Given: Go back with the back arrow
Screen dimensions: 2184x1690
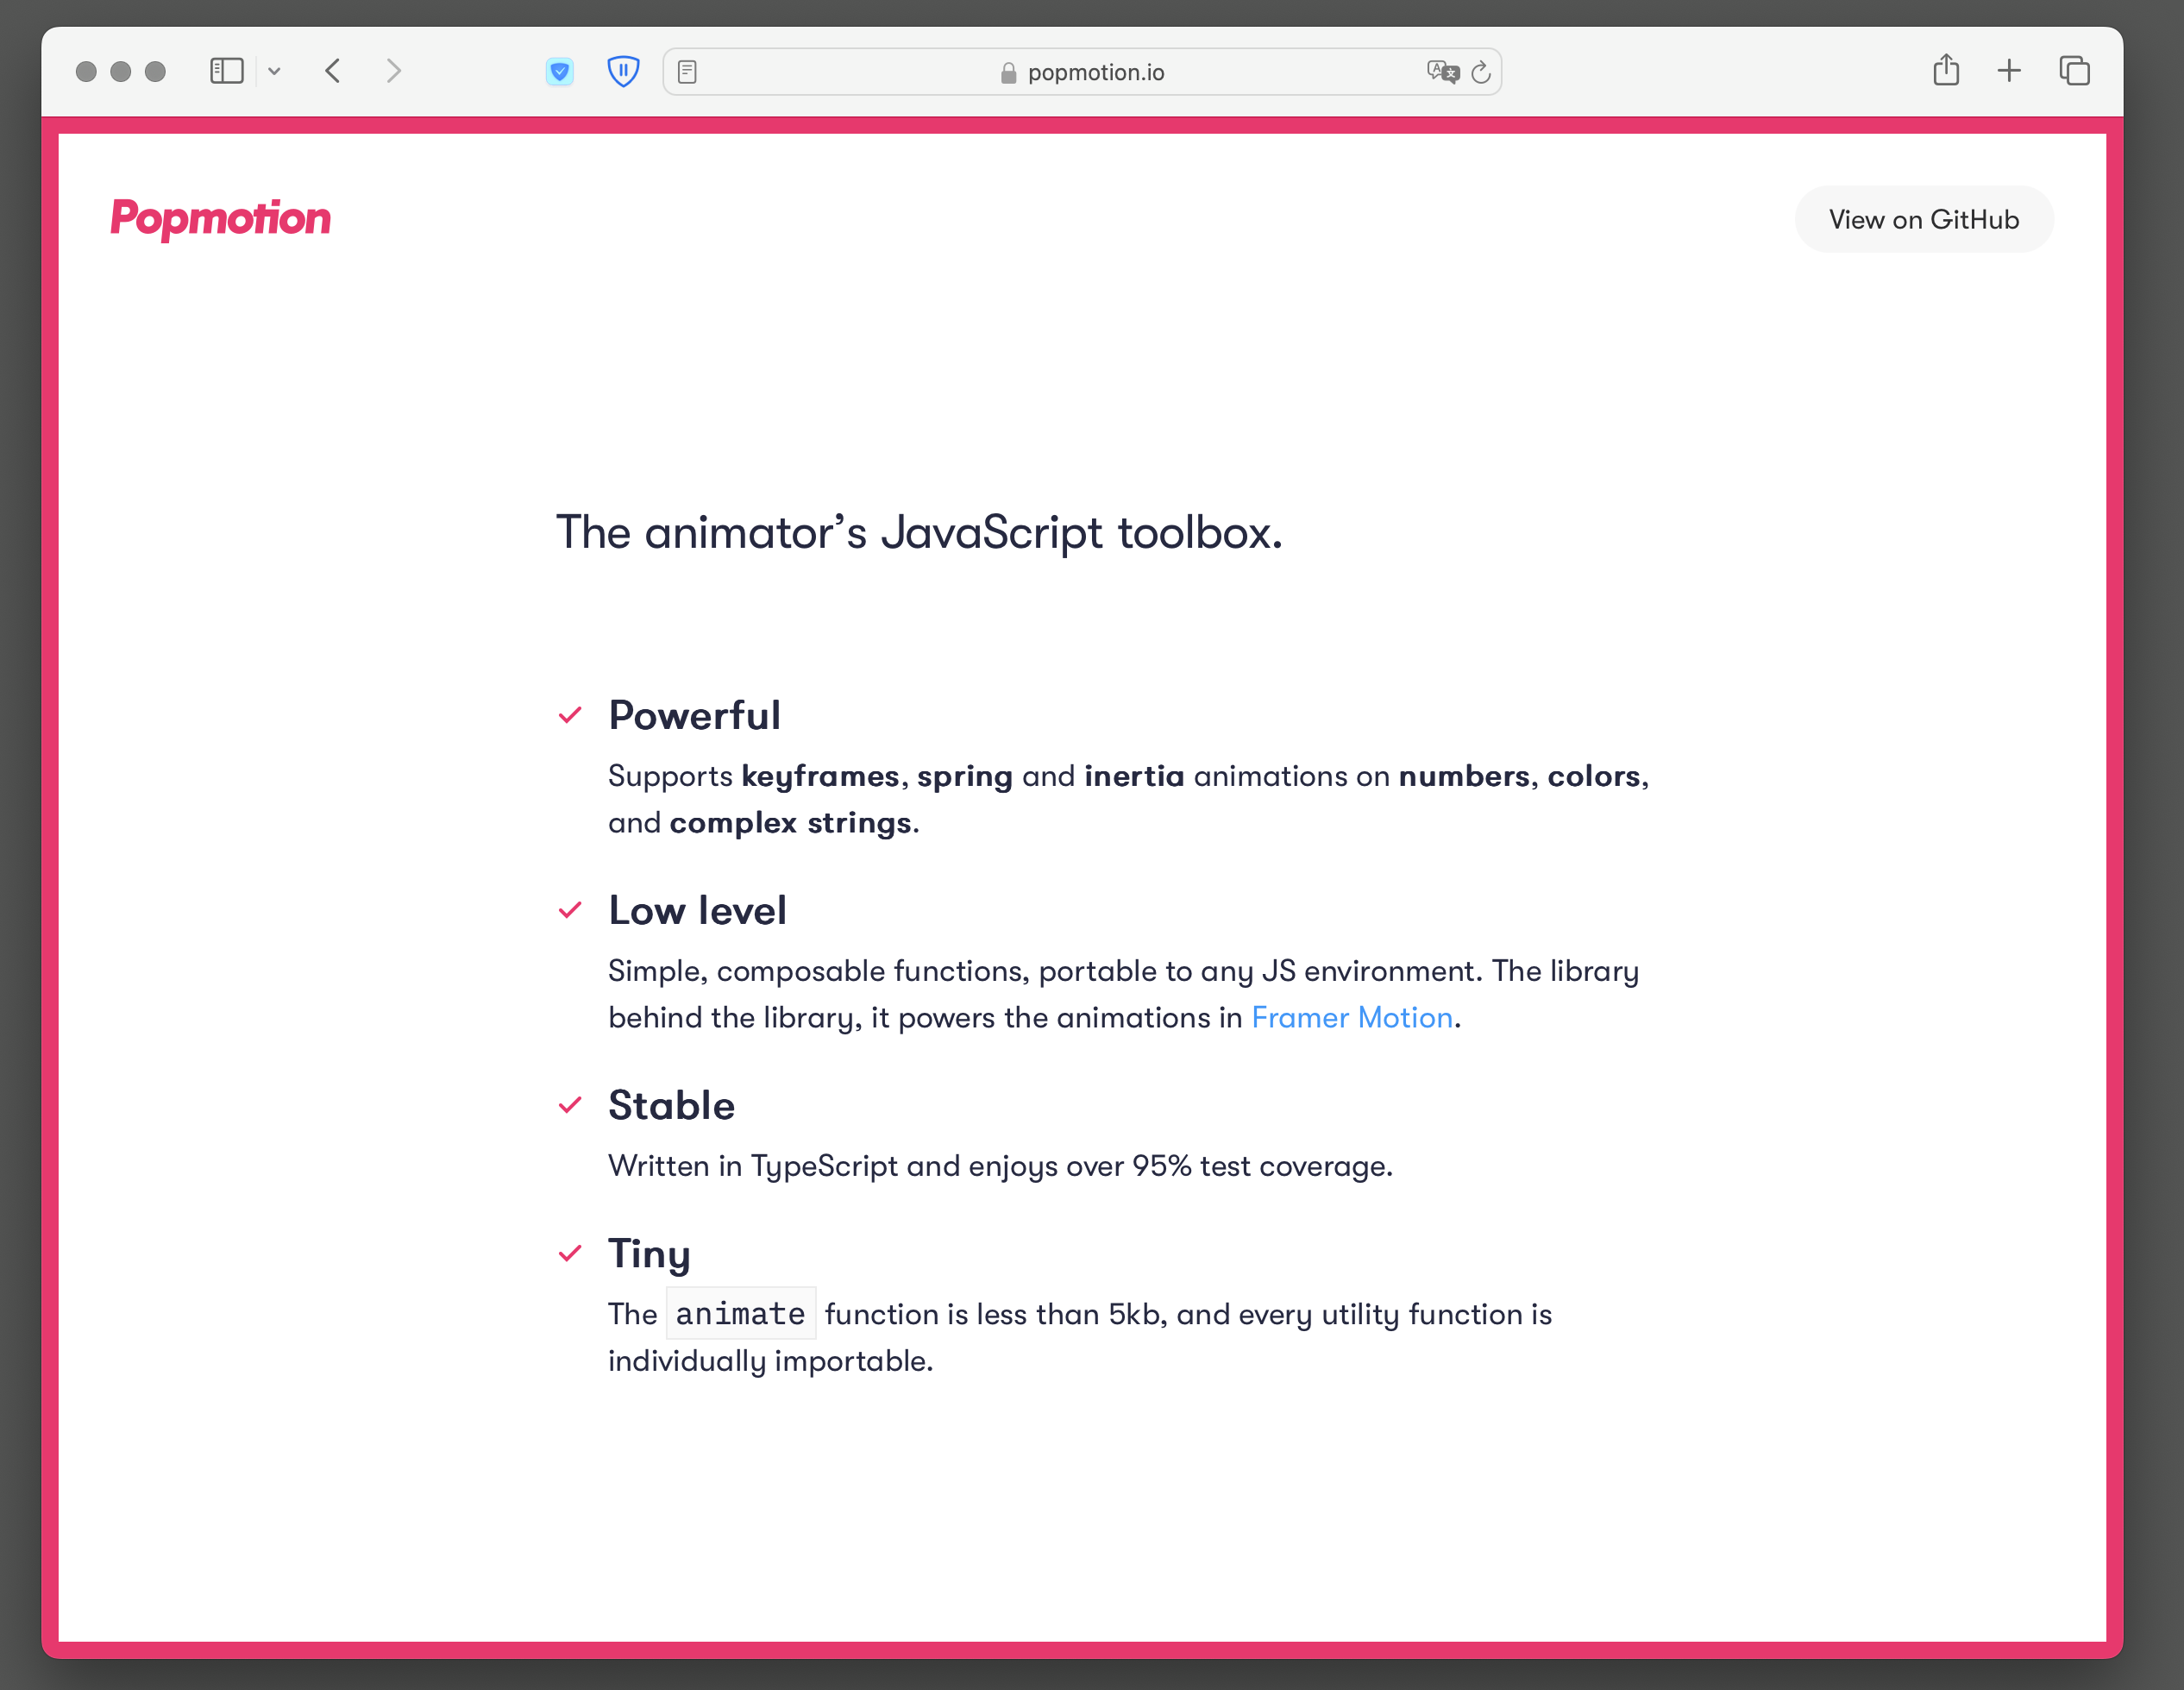Looking at the screenshot, I should point(334,71).
